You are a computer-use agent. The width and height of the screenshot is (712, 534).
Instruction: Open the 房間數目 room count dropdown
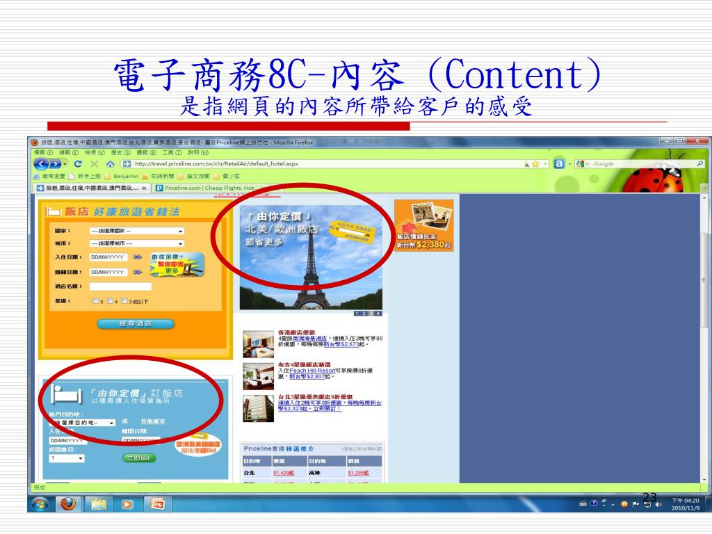(67, 458)
